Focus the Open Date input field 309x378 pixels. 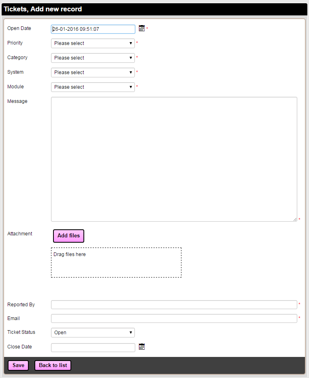93,29
